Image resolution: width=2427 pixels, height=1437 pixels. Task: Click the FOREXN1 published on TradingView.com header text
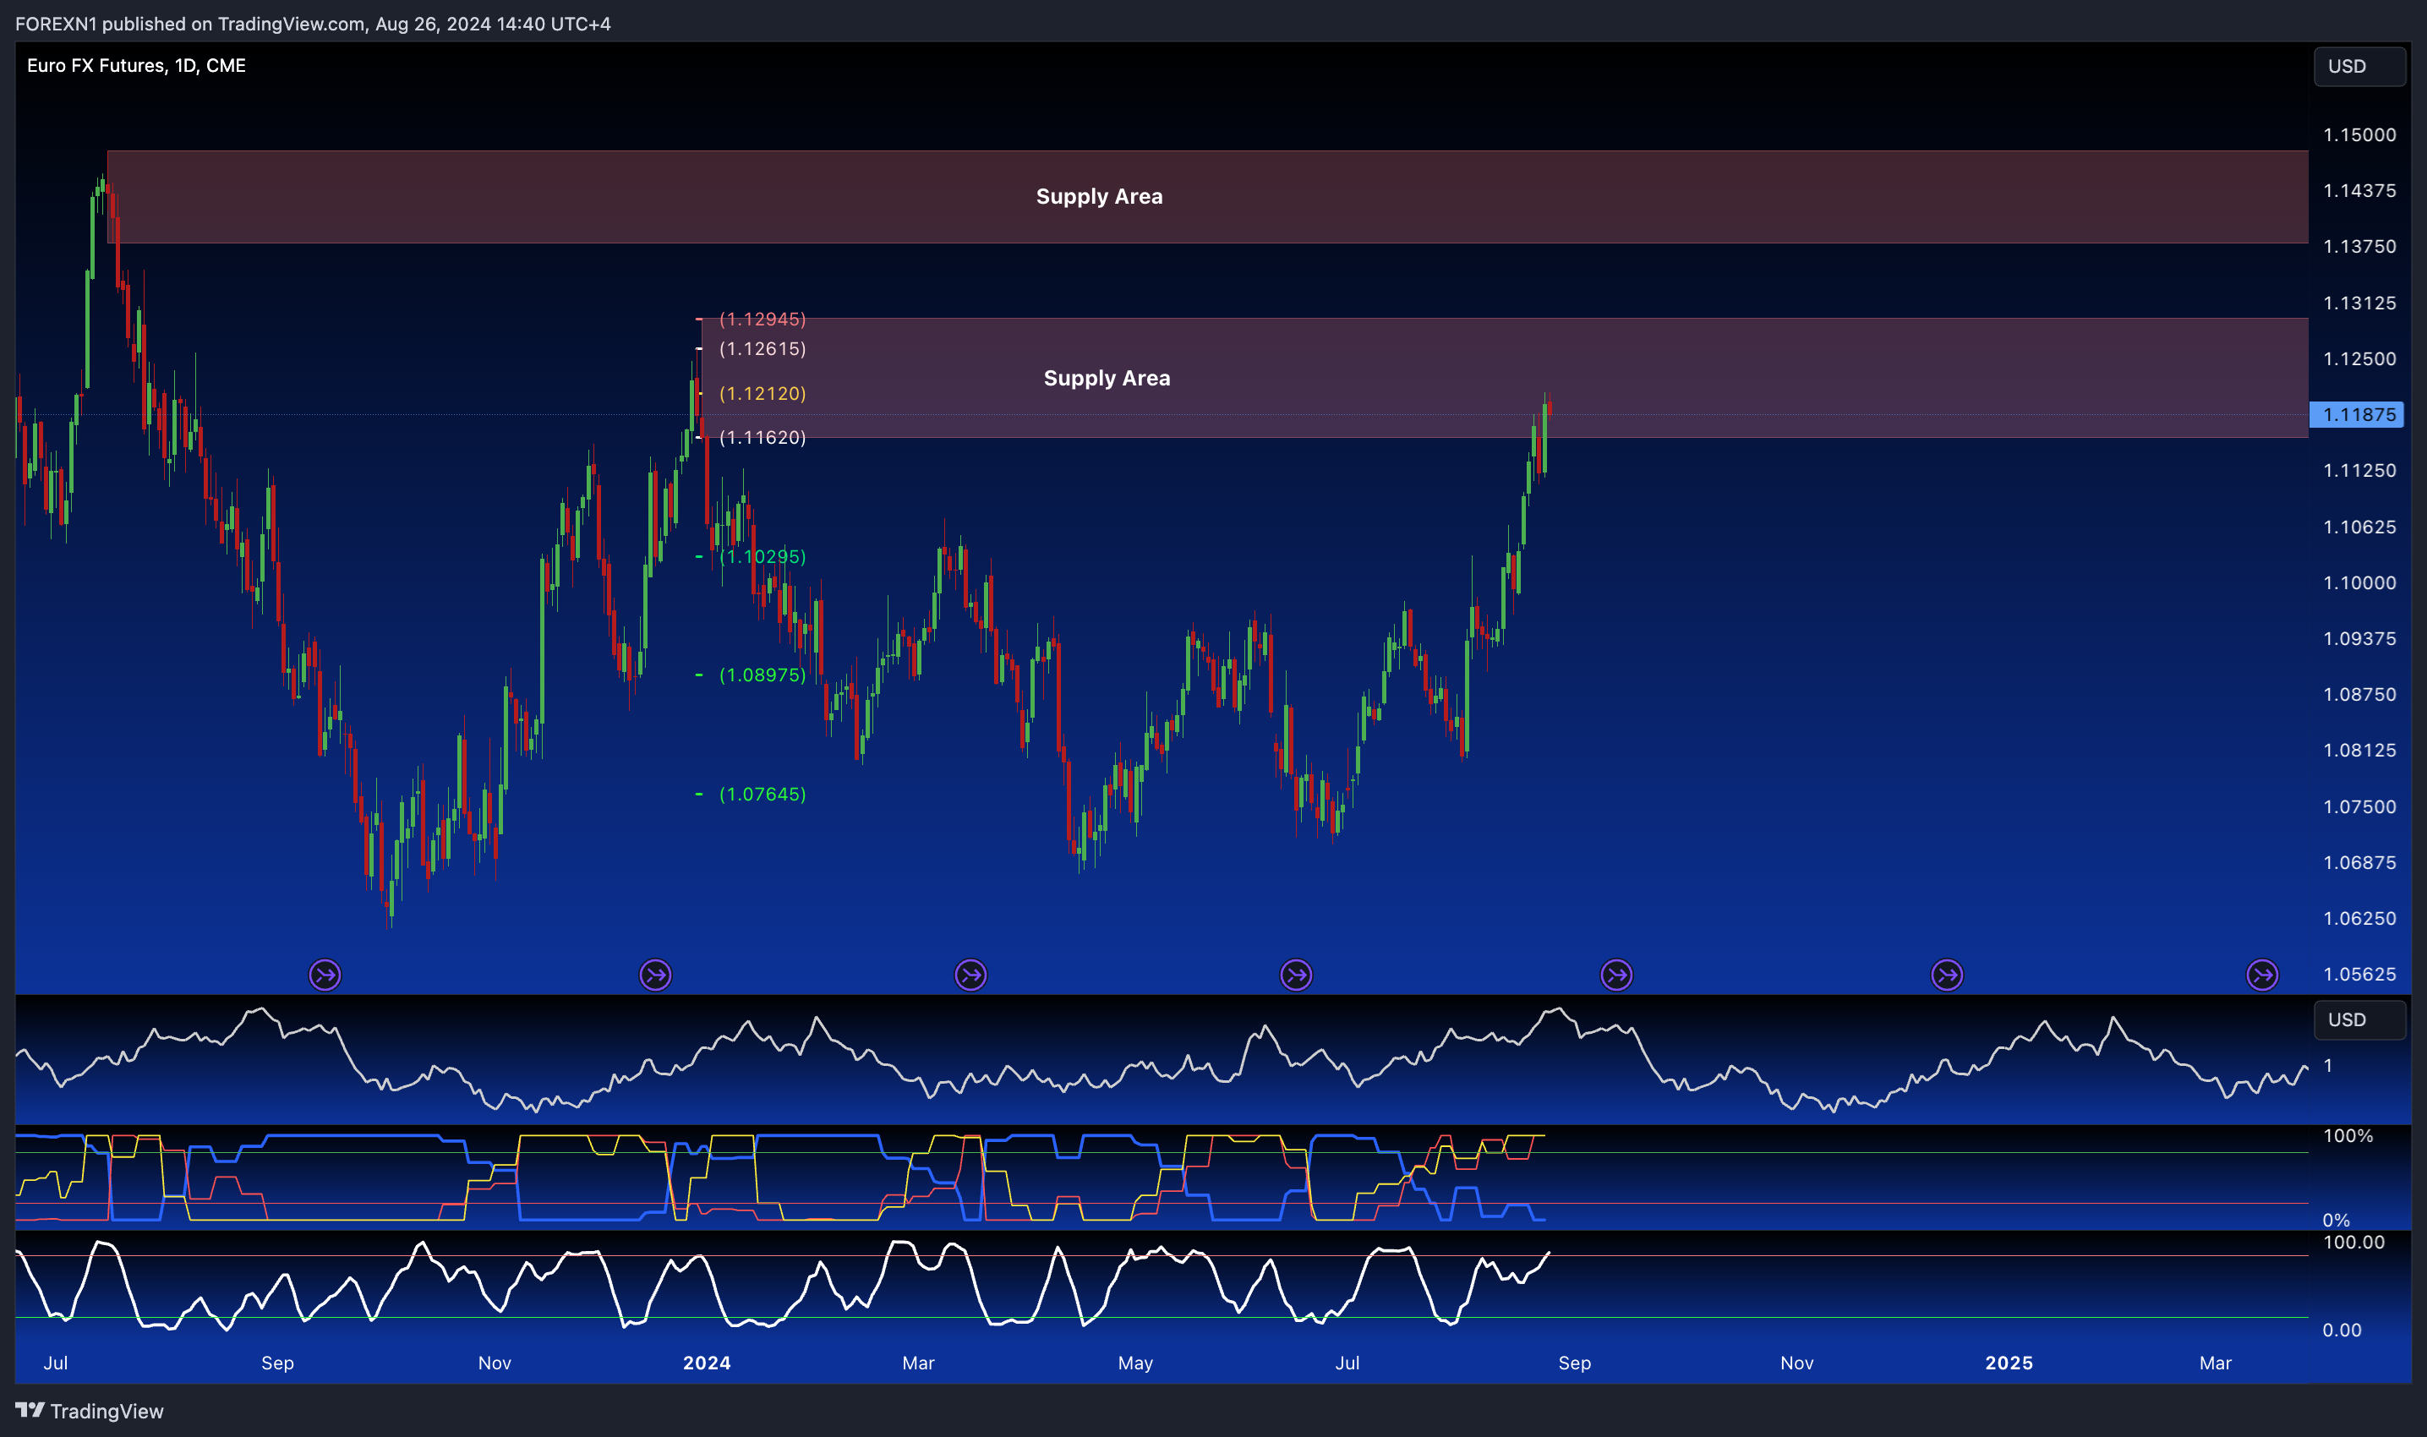pyautogui.click(x=313, y=23)
